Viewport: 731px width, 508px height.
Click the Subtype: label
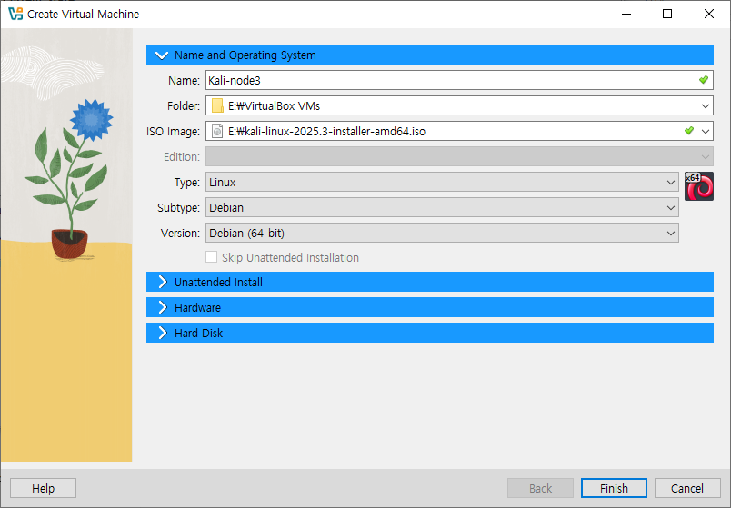pyautogui.click(x=178, y=208)
